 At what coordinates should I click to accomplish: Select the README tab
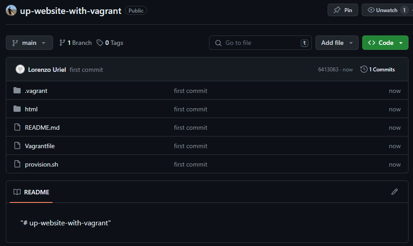point(31,192)
